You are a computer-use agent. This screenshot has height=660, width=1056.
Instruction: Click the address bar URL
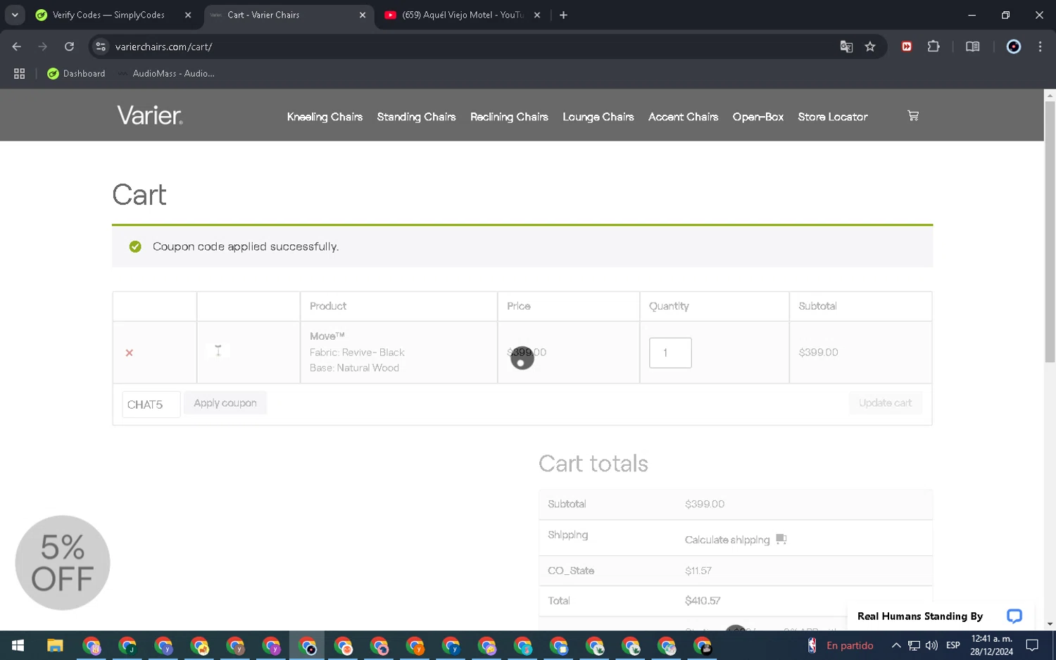(164, 46)
